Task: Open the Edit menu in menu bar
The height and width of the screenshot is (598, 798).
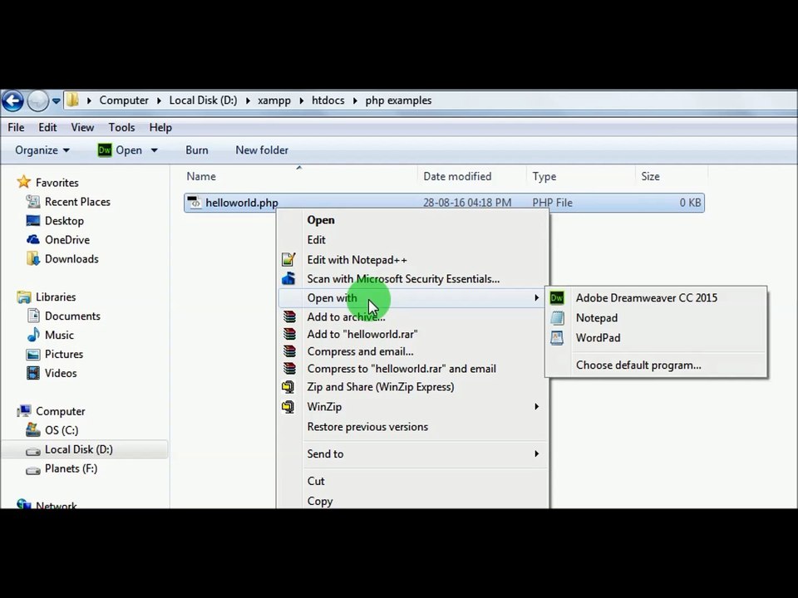Action: click(47, 127)
